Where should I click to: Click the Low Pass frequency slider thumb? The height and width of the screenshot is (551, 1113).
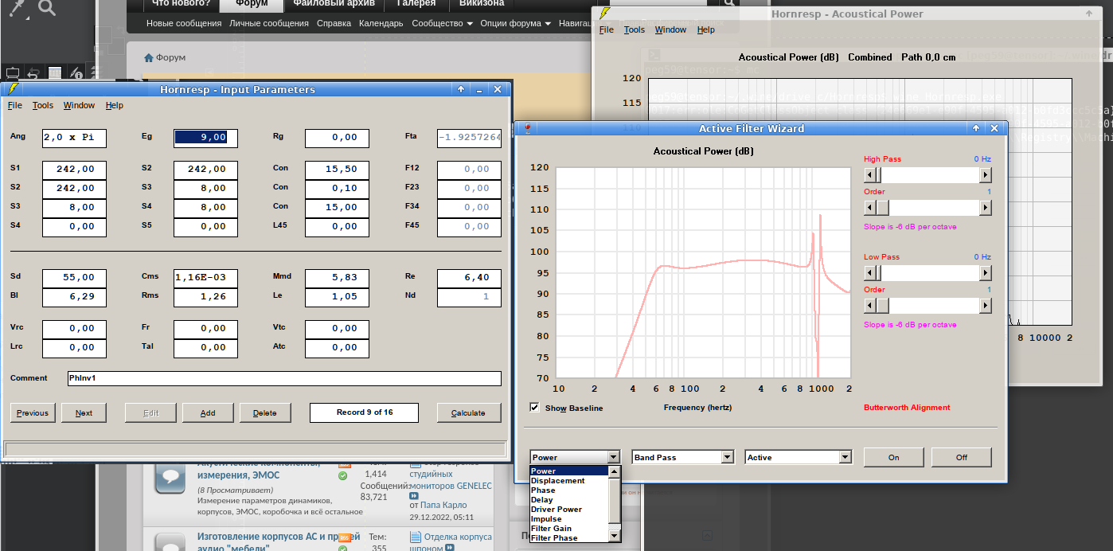pos(878,272)
